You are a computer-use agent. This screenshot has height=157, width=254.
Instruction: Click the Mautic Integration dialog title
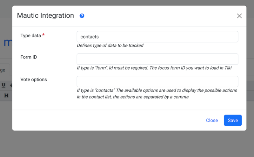click(45, 16)
